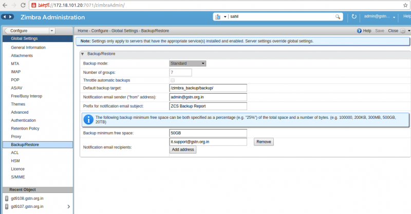Click the server icon beside gd9108.gstn.org.in

(7, 198)
